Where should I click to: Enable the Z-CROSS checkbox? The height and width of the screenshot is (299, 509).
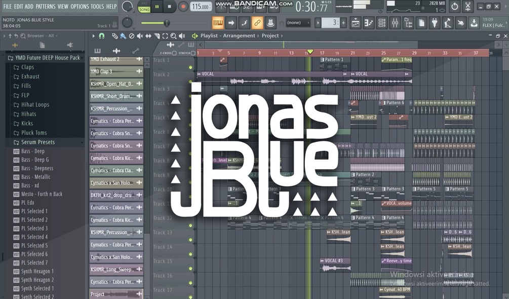pos(174,53)
